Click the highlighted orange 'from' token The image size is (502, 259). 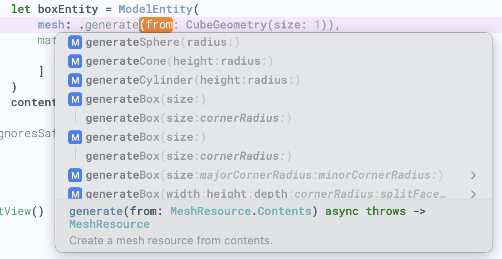[156, 25]
